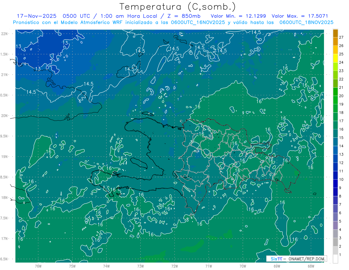Click the '19N' latitude axis label

[x=5, y=157]
